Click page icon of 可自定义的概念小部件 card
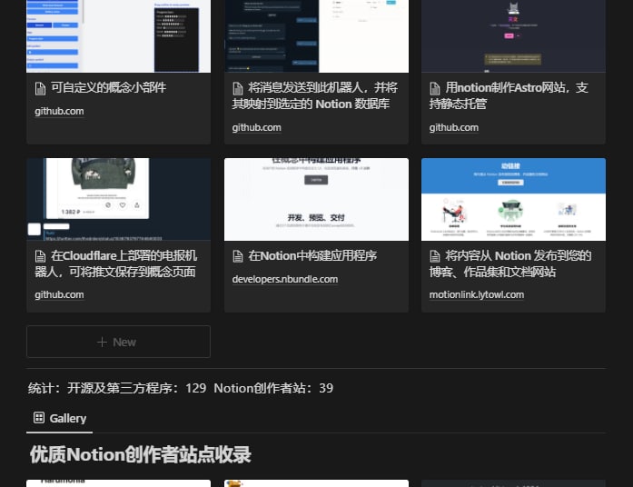The height and width of the screenshot is (487, 633). tap(40, 88)
